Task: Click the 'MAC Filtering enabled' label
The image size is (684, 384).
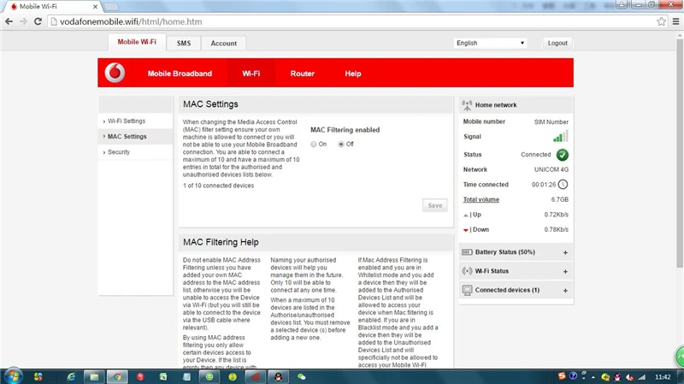Action: [345, 130]
